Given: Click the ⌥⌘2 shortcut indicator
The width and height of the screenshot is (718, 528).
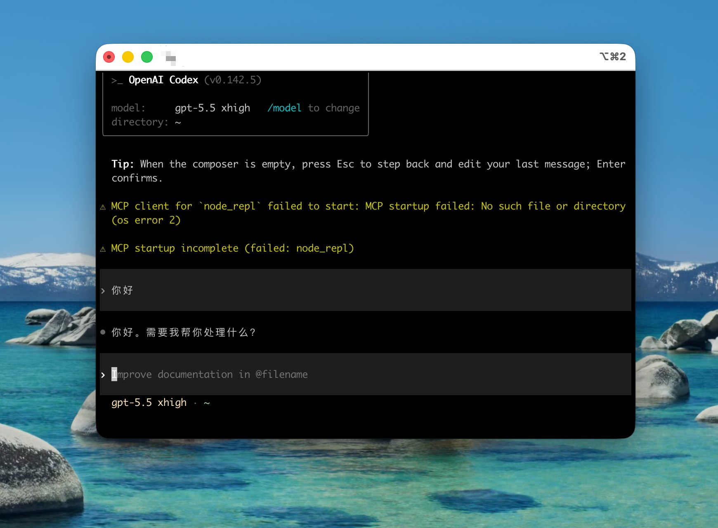Looking at the screenshot, I should point(613,57).
